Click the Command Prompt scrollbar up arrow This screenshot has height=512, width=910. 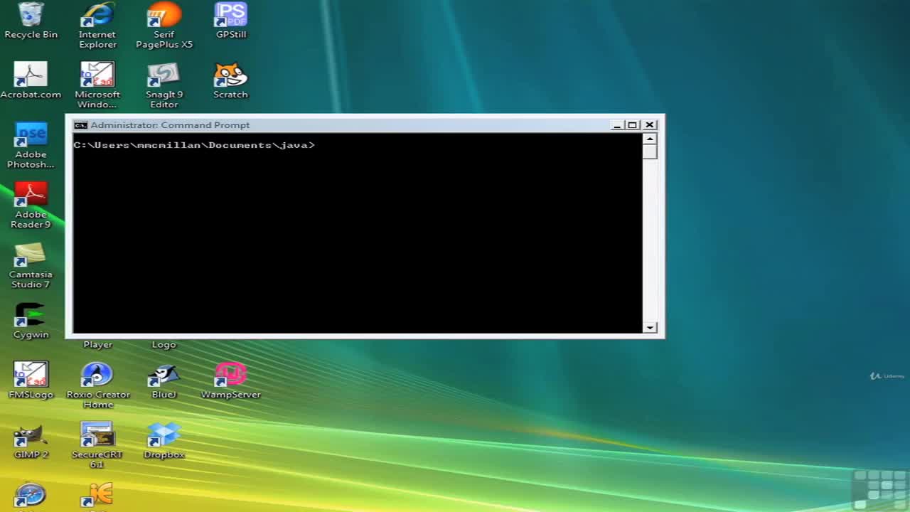point(650,139)
